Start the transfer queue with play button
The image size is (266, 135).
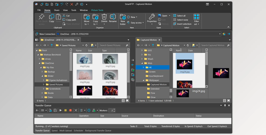[61, 110]
